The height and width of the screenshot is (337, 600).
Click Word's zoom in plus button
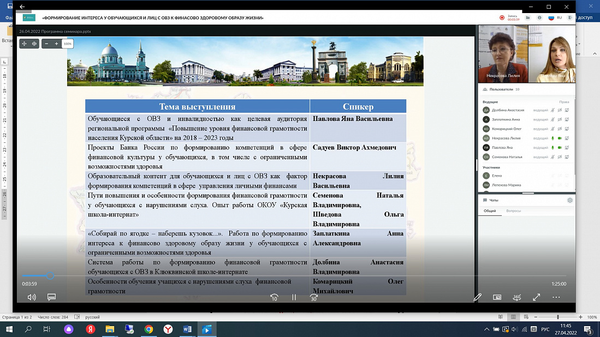tap(580, 317)
